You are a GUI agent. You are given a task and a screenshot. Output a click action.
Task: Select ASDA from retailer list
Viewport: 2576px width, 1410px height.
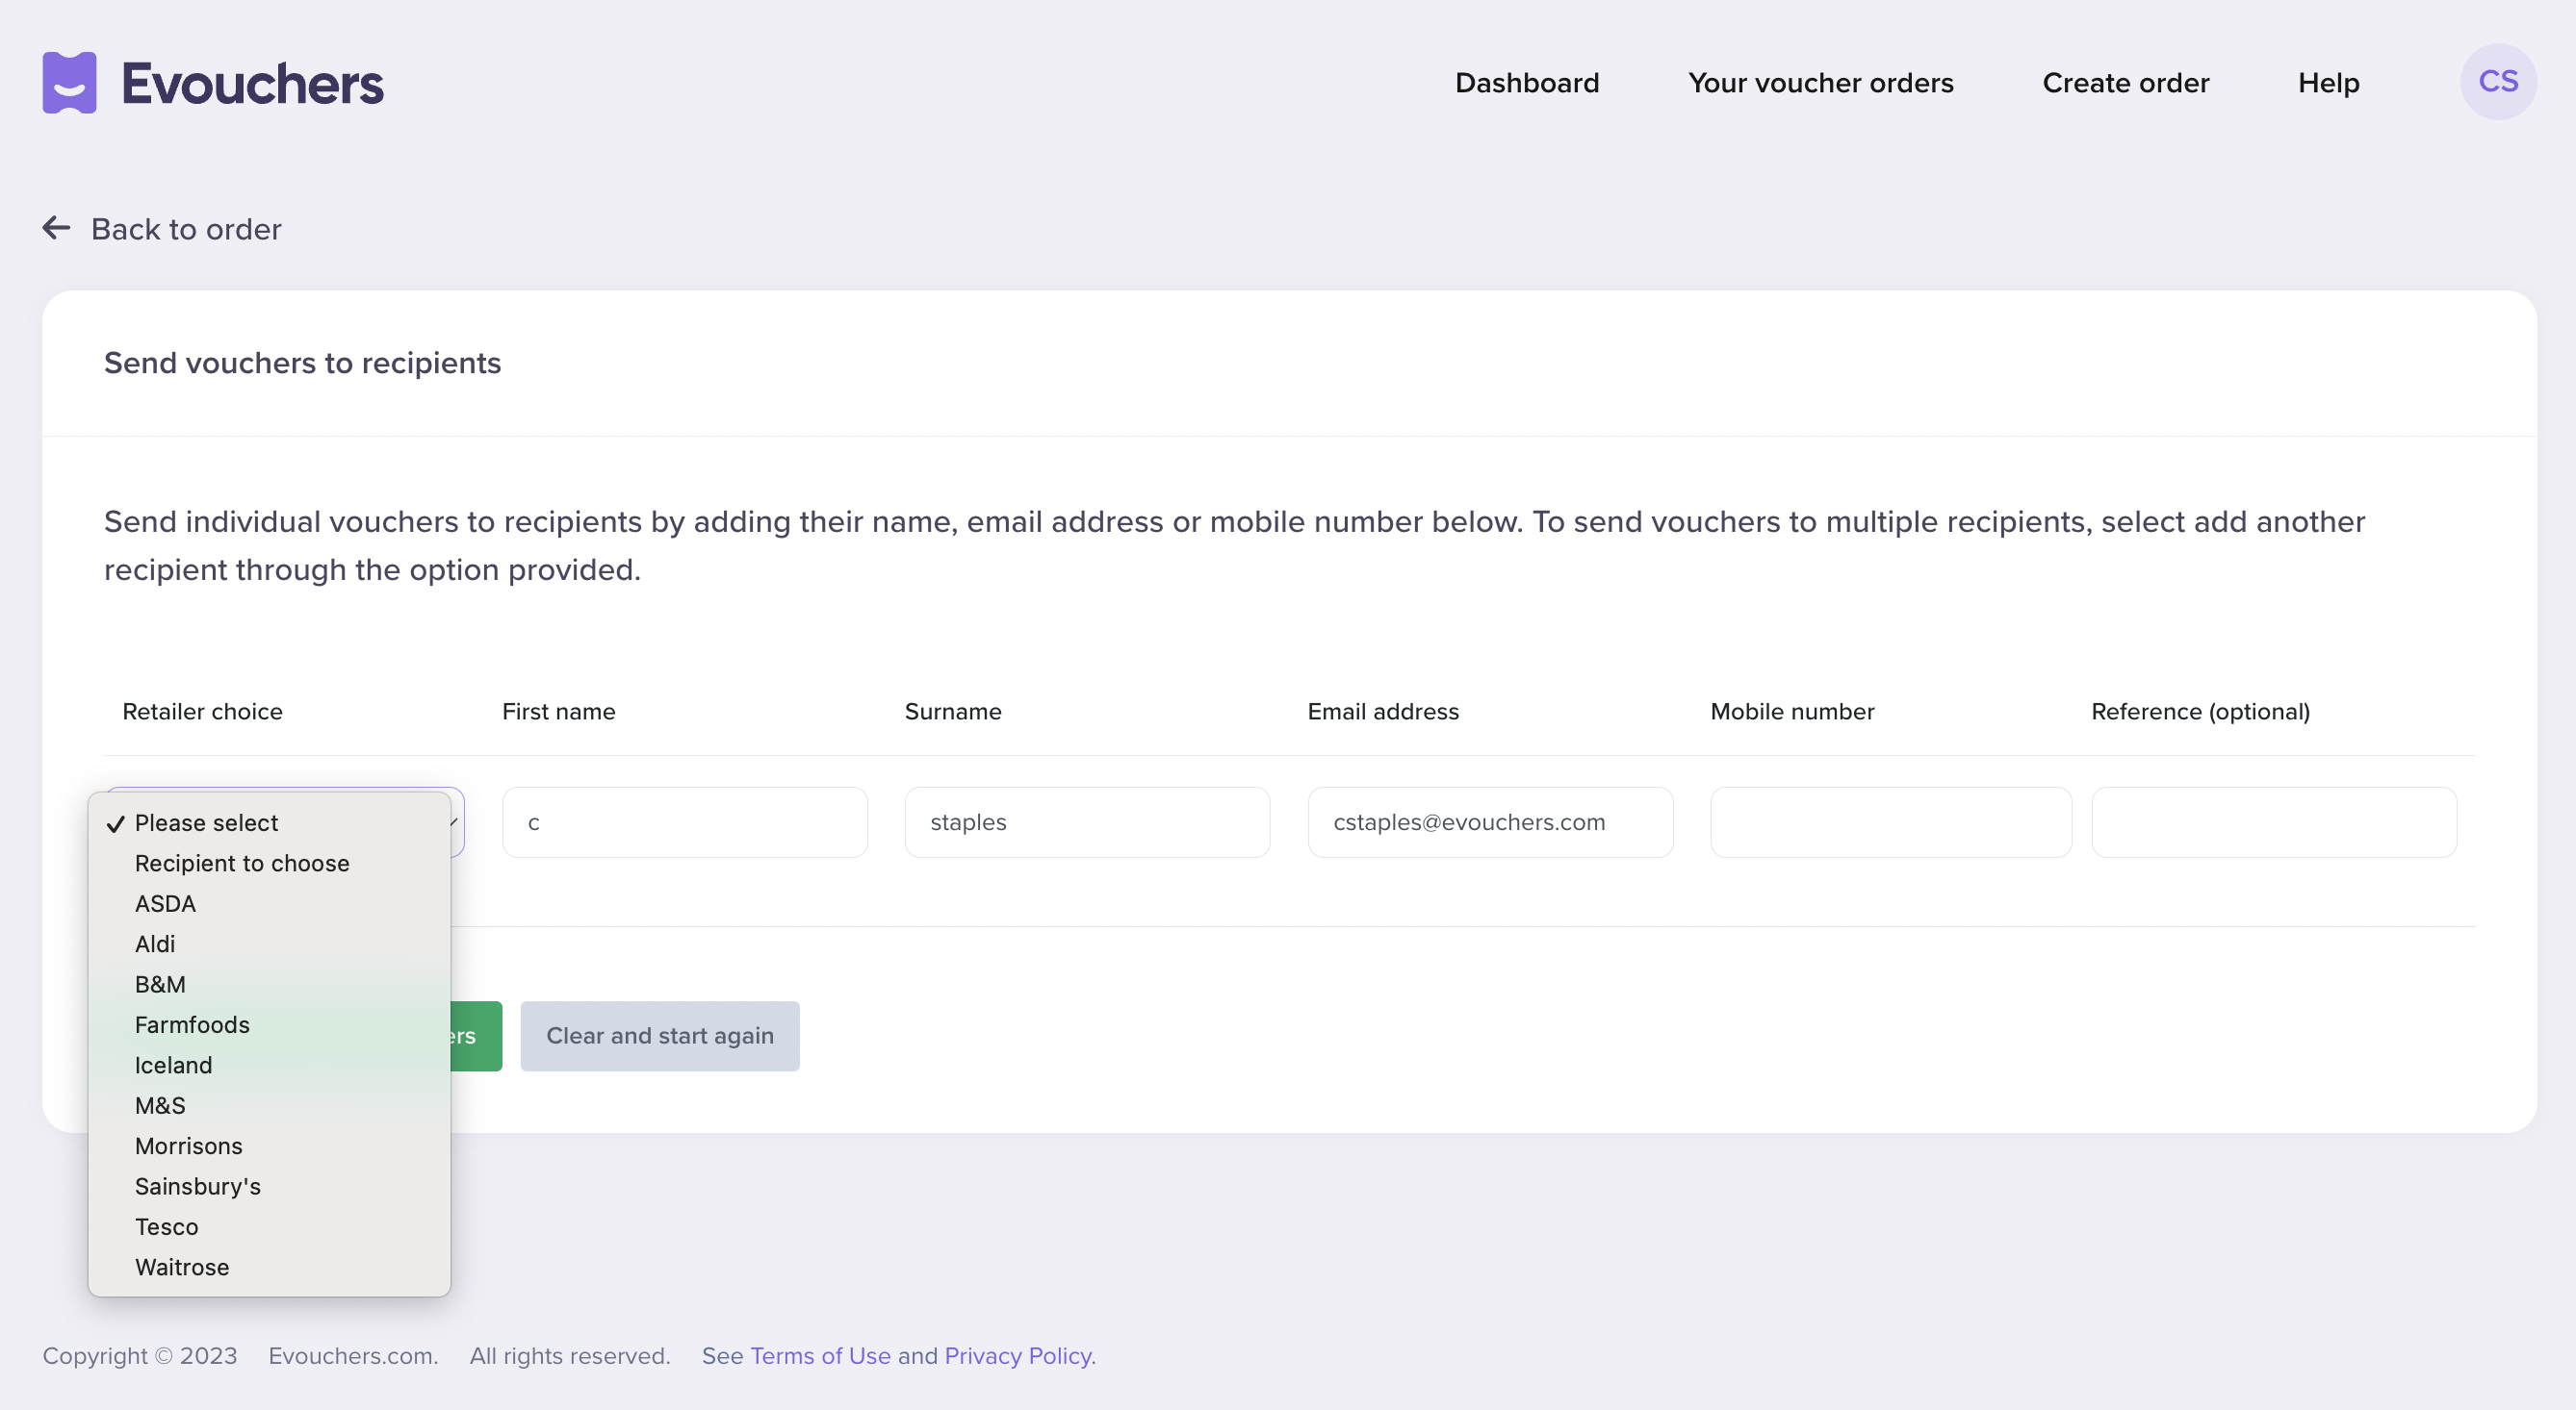pos(269,903)
